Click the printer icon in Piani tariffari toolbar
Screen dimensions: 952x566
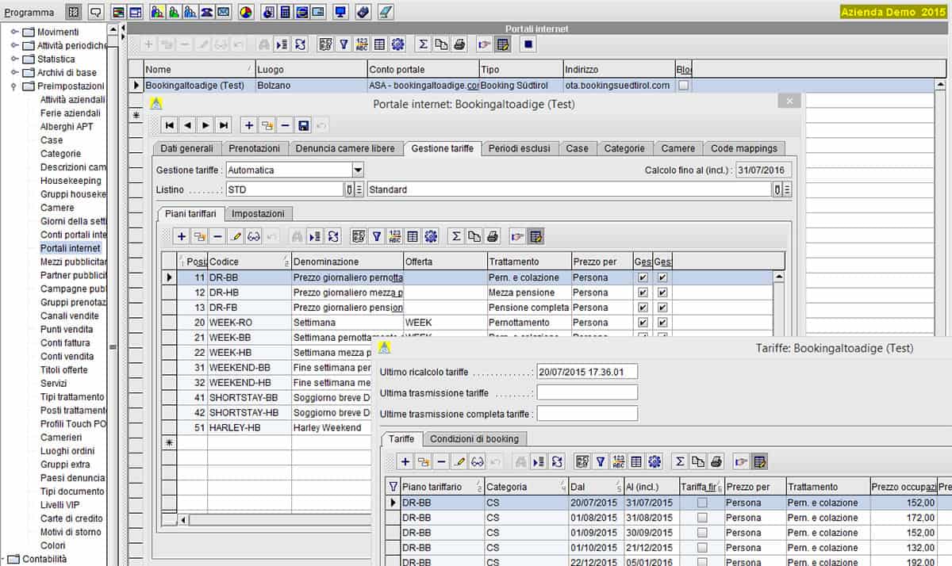493,236
